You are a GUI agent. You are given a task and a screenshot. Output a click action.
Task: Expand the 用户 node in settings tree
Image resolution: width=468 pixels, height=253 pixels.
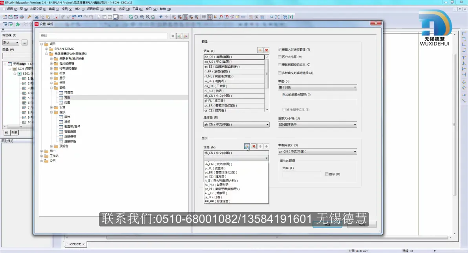tap(42, 151)
